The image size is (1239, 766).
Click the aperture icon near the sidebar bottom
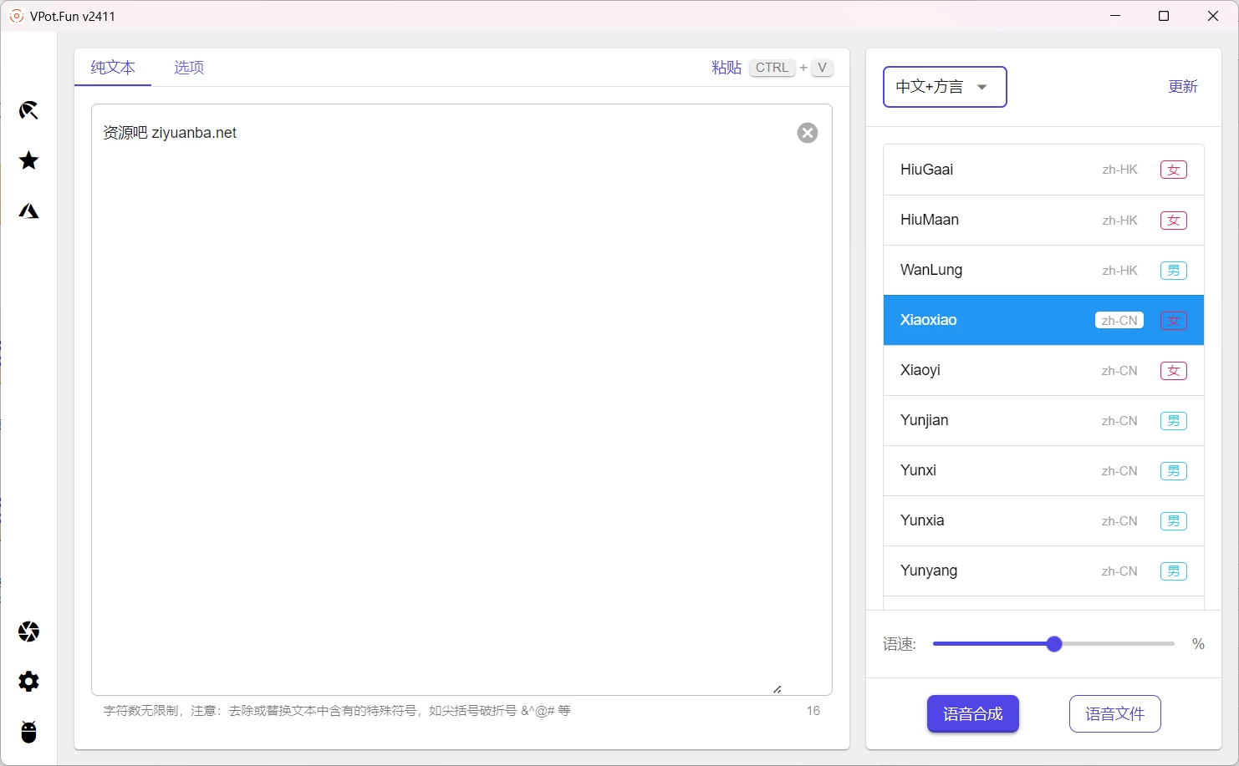(x=28, y=632)
